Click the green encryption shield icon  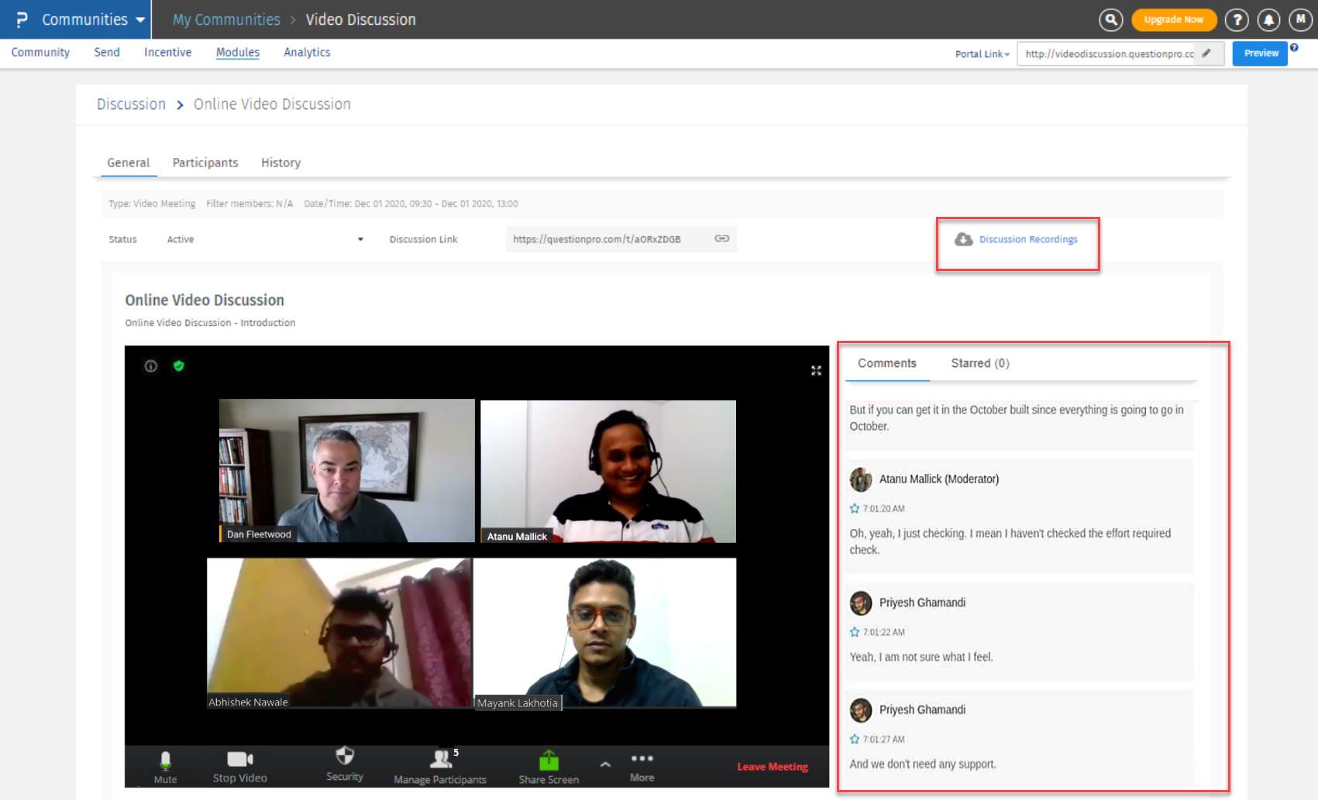pyautogui.click(x=179, y=366)
